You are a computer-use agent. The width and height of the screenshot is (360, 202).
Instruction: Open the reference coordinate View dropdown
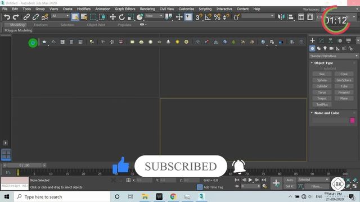pyautogui.click(x=154, y=16)
